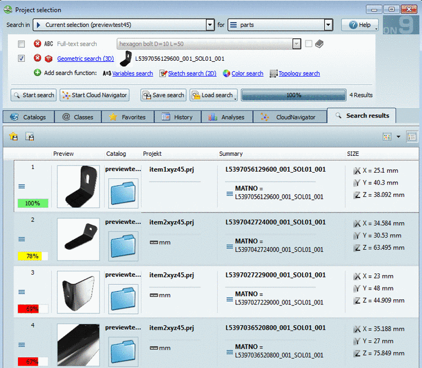422x368 pixels.
Task: Switch to the Favorites tab
Action: (x=128, y=117)
